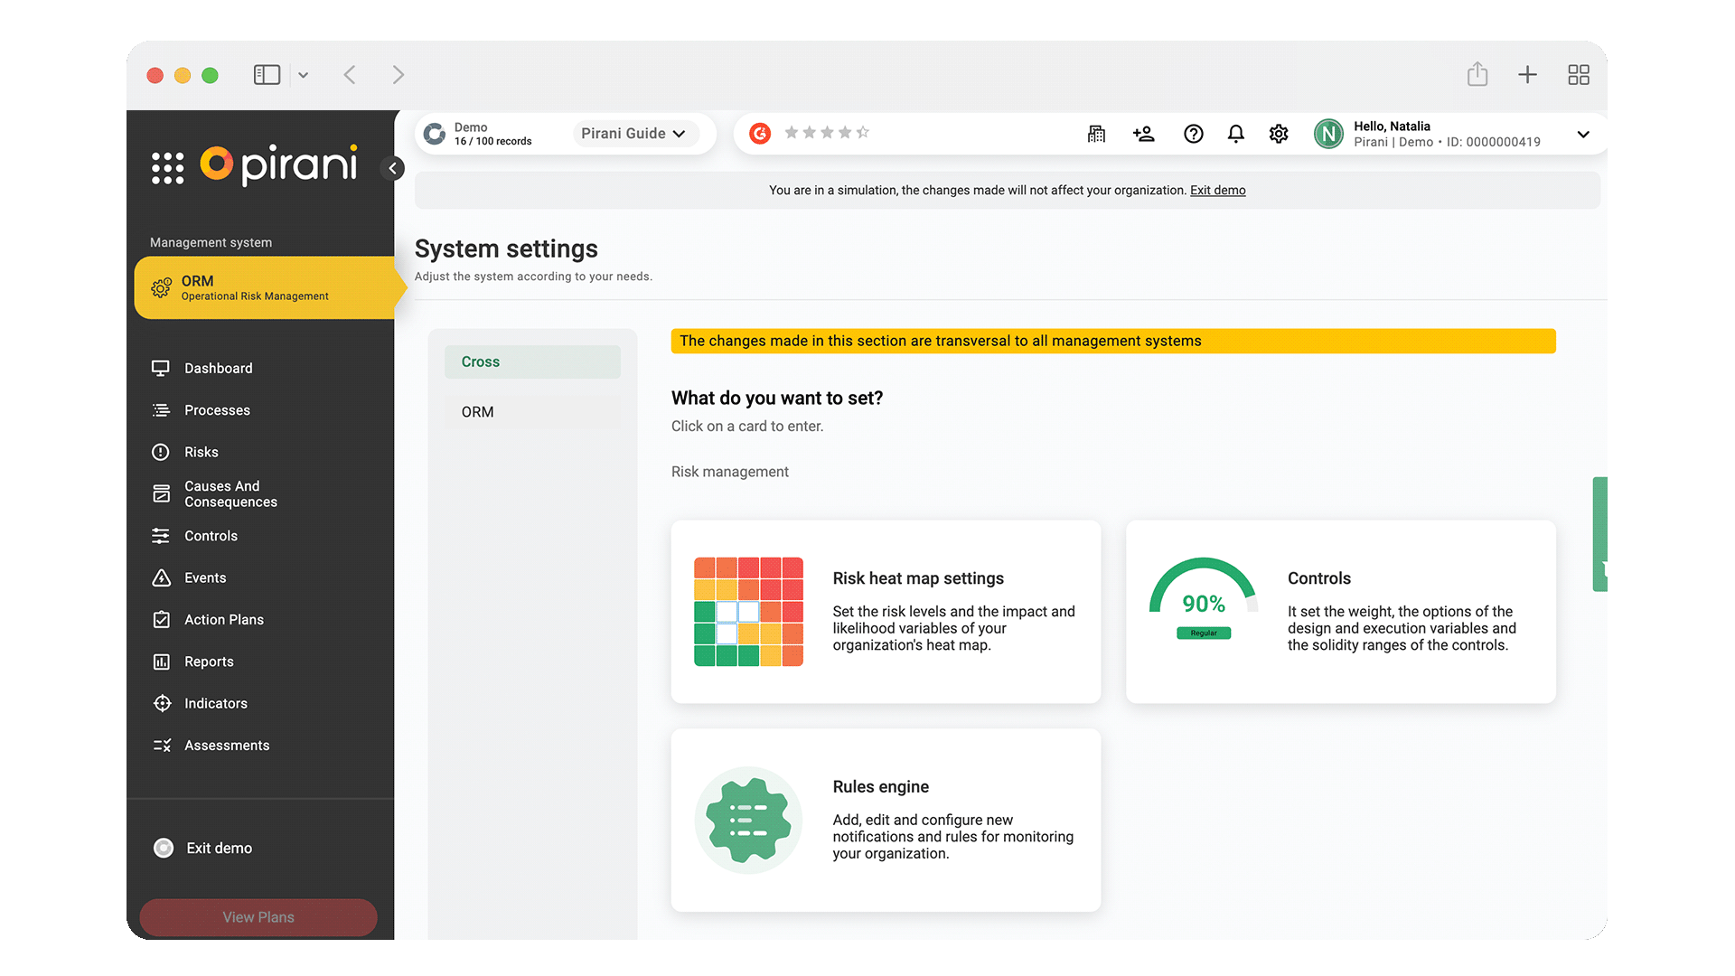Expand the Natalia user account menu
Viewport: 1735px width, 976px height.
pyautogui.click(x=1582, y=134)
